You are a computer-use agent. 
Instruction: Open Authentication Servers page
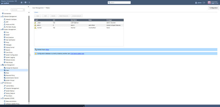click(x=12, y=78)
